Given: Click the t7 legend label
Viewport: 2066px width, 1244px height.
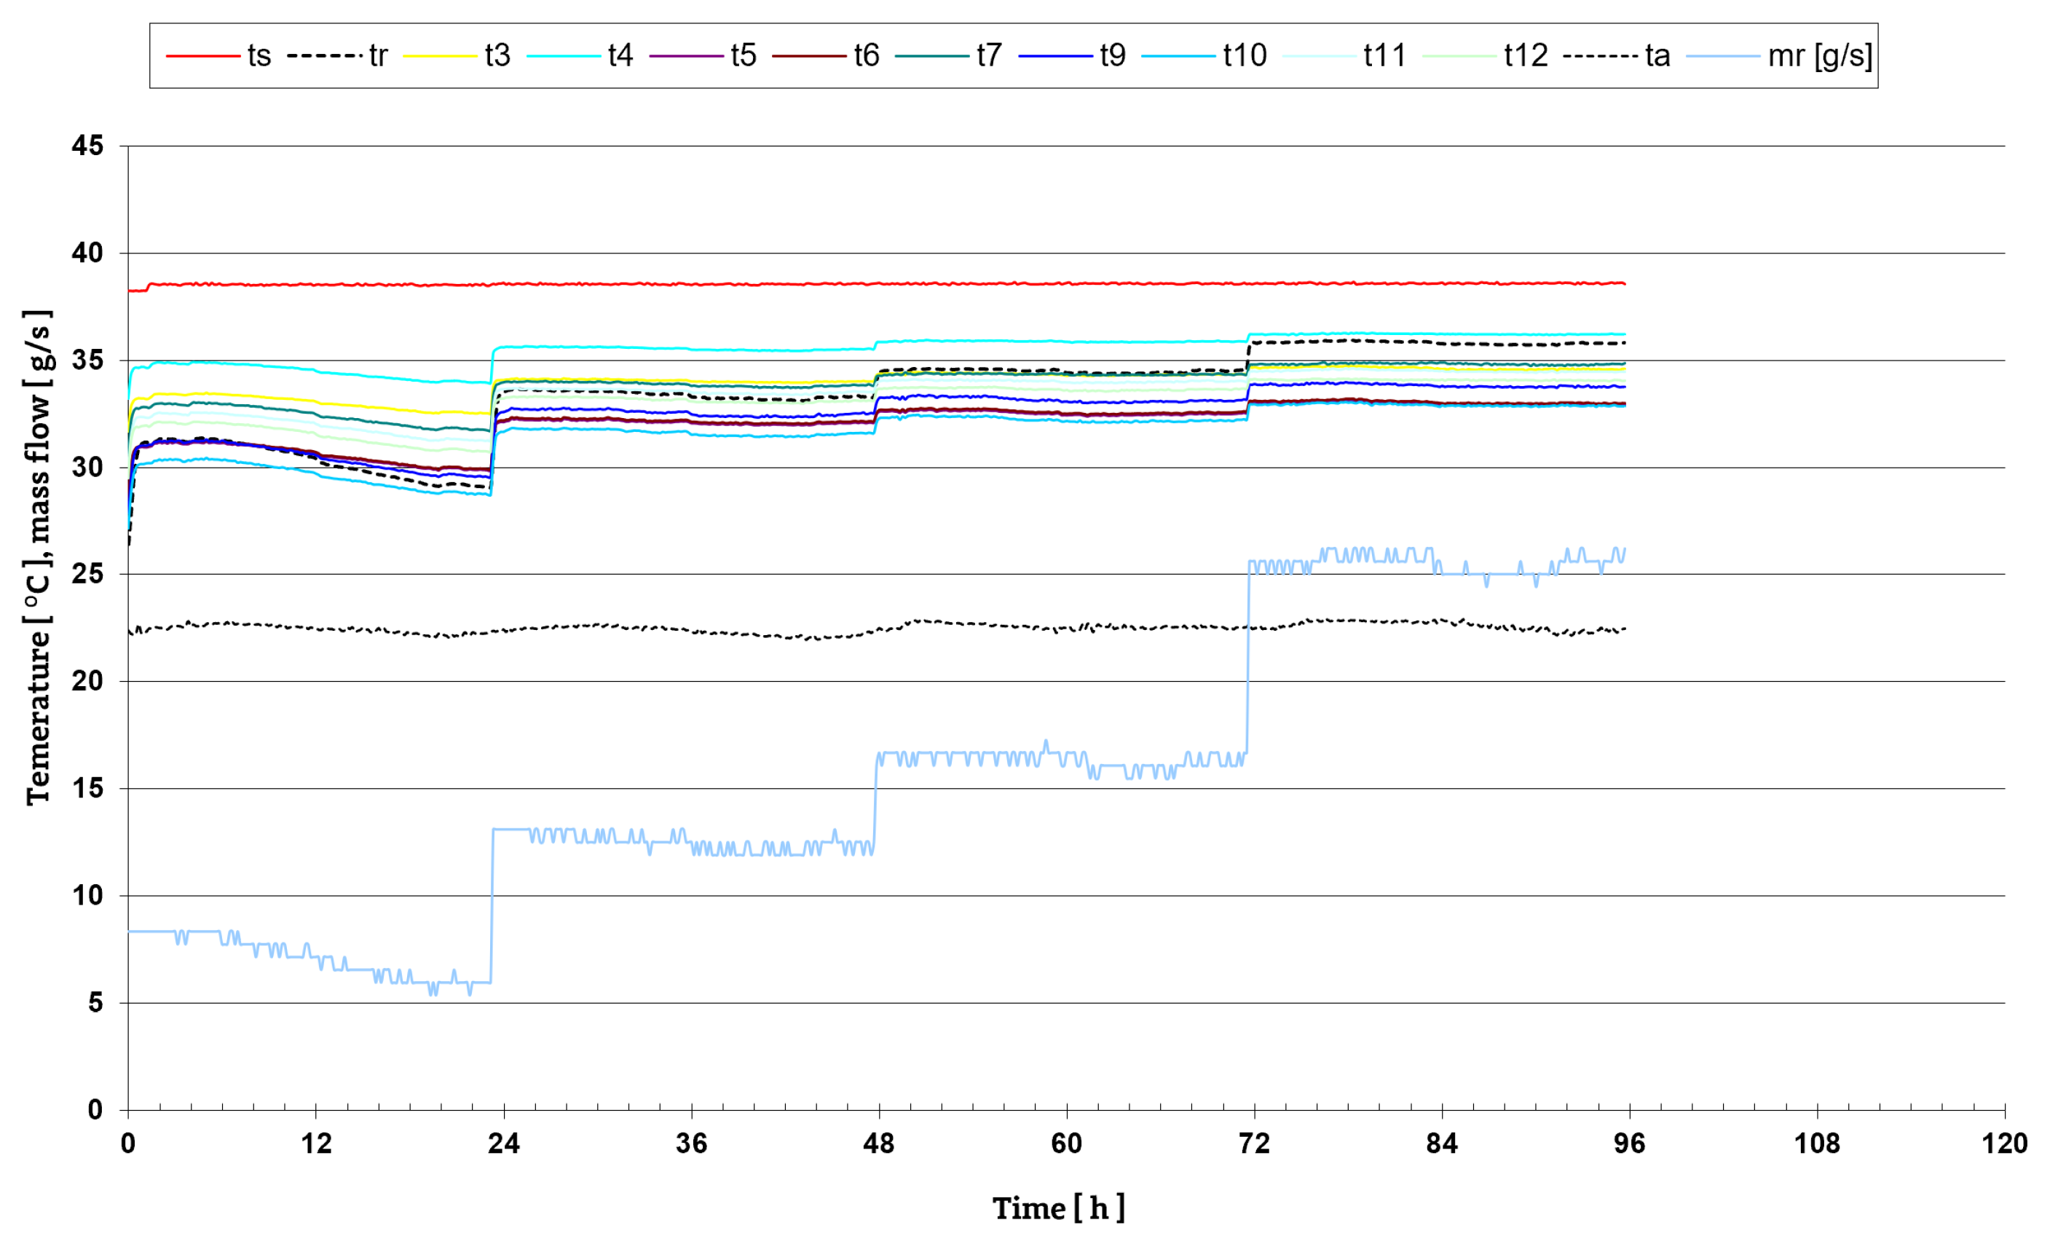Looking at the screenshot, I should (988, 56).
